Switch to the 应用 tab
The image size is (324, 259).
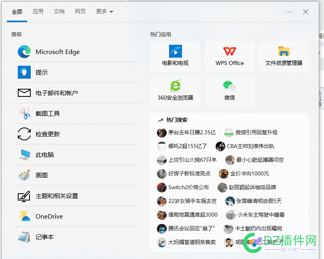pos(38,11)
